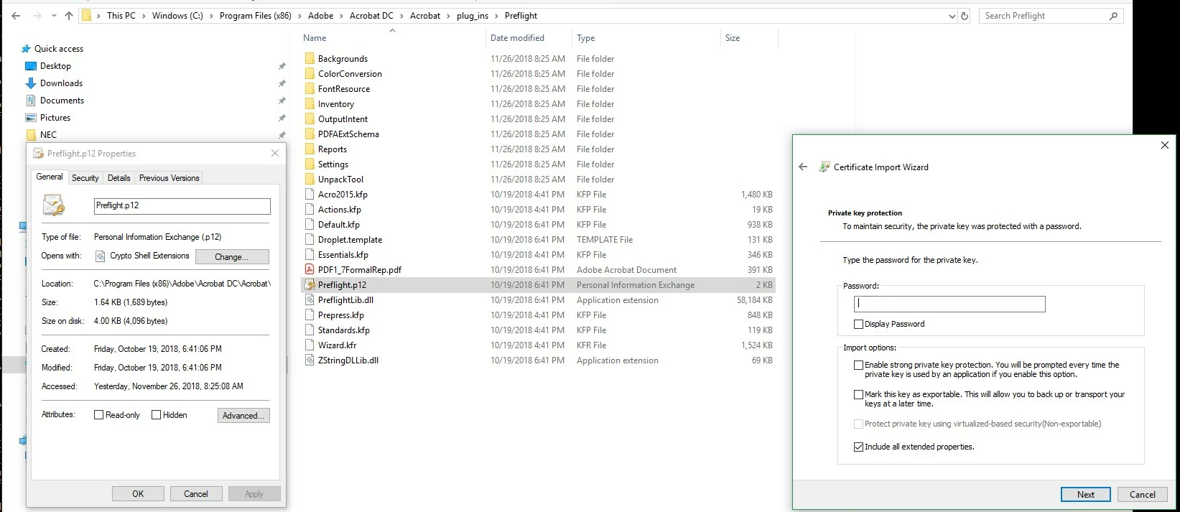Screen dimensions: 1180x512
Task: Click the Preflight.p12 certificate file icon
Action: pos(310,285)
